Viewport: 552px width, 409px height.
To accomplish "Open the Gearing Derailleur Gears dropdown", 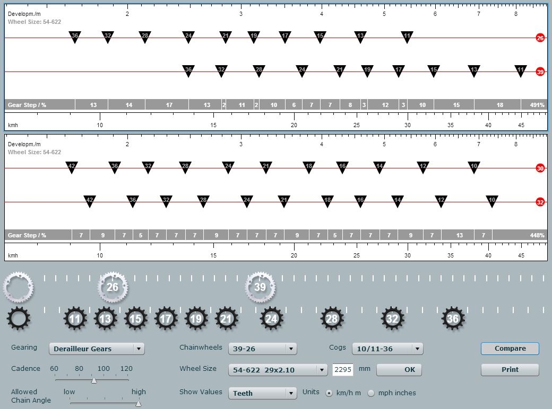I will (x=97, y=349).
